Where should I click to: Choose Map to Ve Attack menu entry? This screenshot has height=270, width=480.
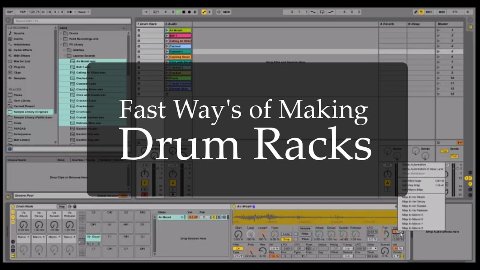[413, 197]
